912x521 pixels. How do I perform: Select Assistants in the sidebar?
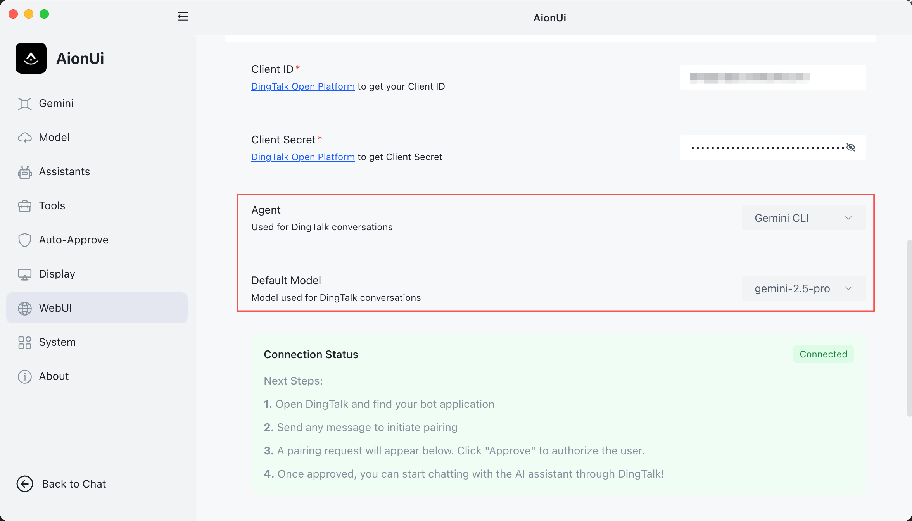(97, 172)
